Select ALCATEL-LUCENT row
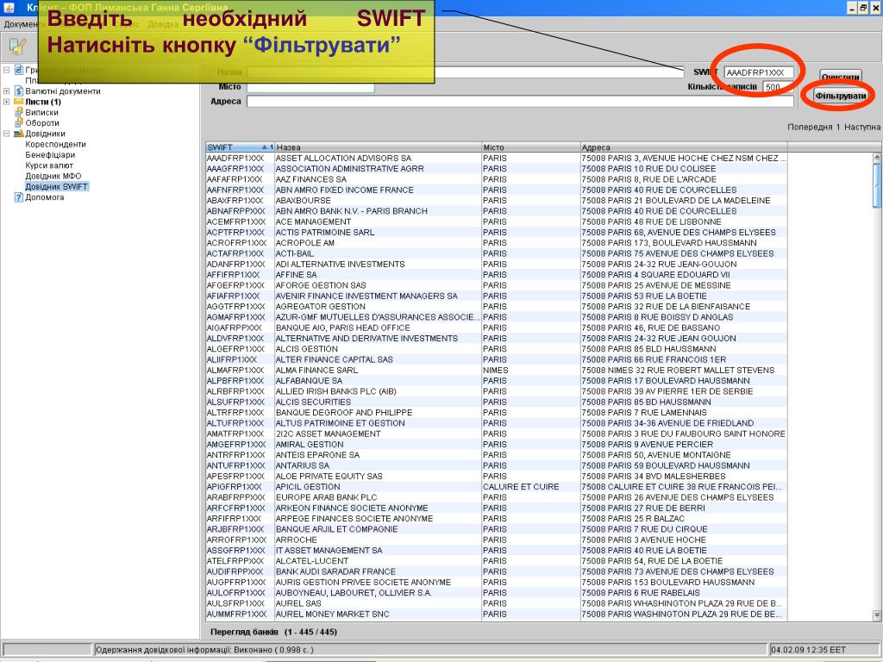The height and width of the screenshot is (662, 883). tap(497, 561)
